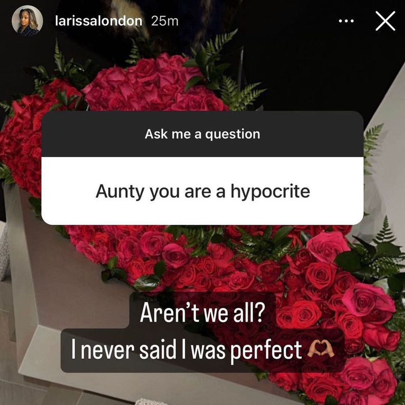Select the 'Ask me a question' sticker header
405x405 pixels.
(202, 134)
